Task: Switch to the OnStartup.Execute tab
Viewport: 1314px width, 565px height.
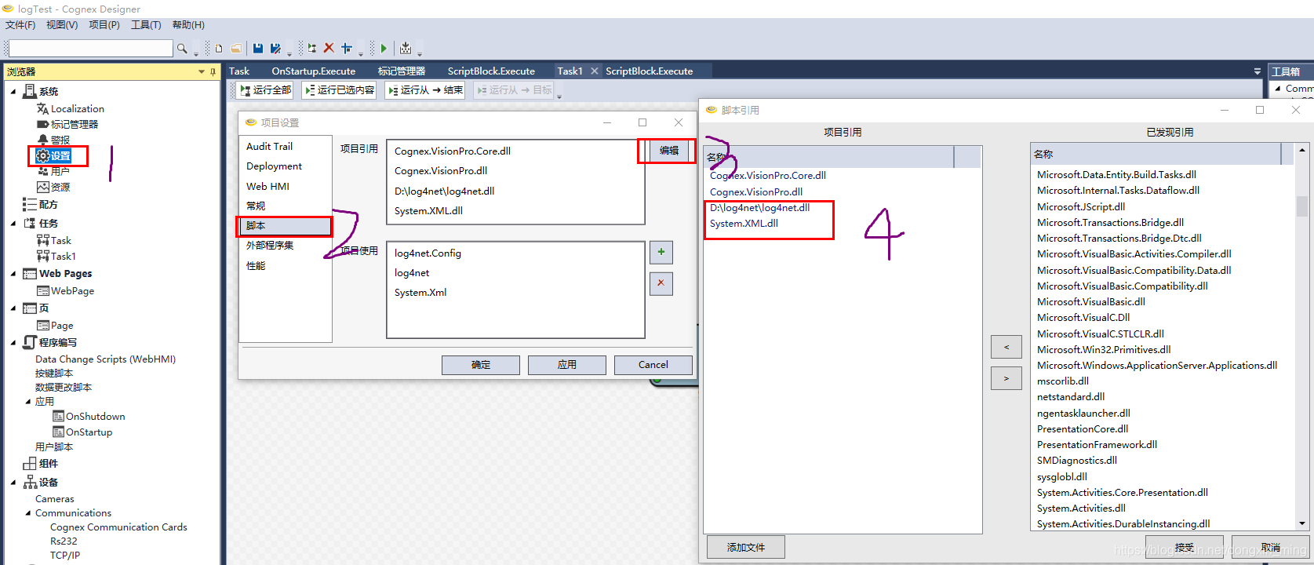Action: tap(314, 71)
